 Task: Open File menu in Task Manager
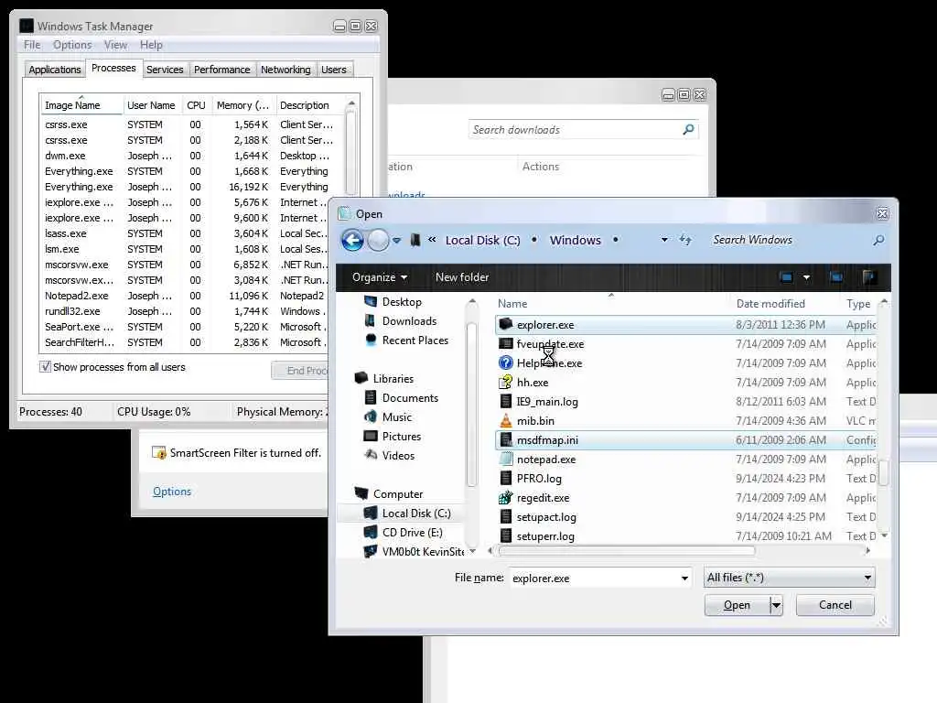32,45
